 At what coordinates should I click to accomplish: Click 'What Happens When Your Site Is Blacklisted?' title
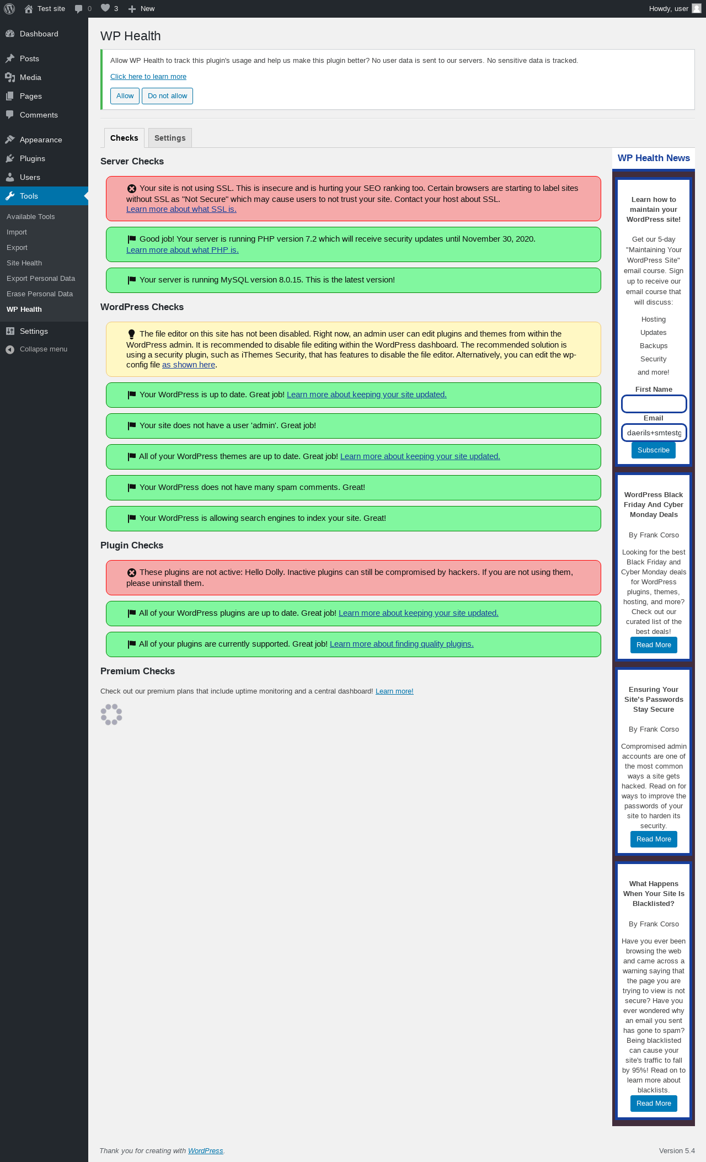pos(654,894)
